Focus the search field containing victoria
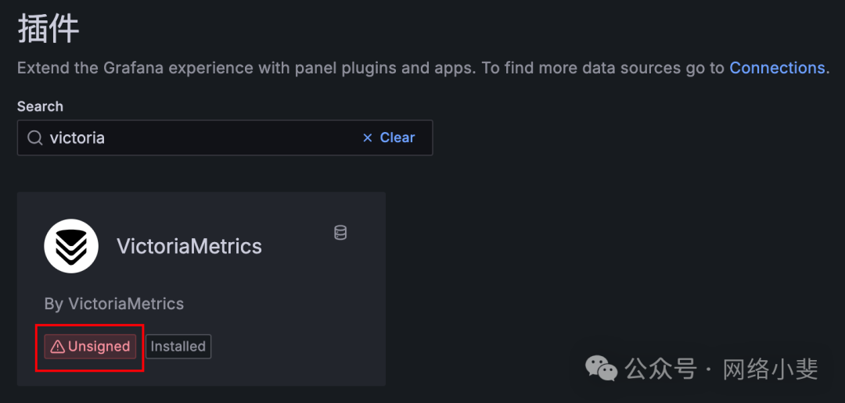 pos(196,138)
